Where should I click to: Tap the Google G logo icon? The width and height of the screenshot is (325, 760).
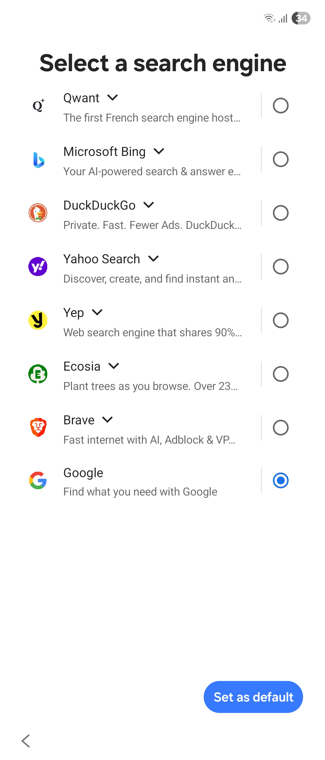click(38, 480)
